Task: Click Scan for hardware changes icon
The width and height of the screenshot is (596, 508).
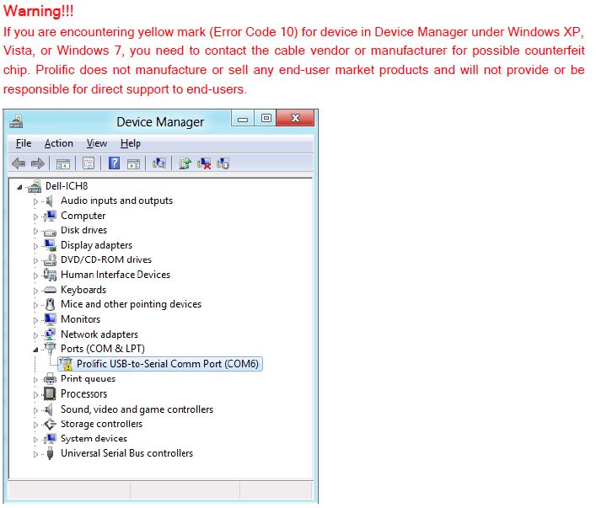Action: click(158, 163)
